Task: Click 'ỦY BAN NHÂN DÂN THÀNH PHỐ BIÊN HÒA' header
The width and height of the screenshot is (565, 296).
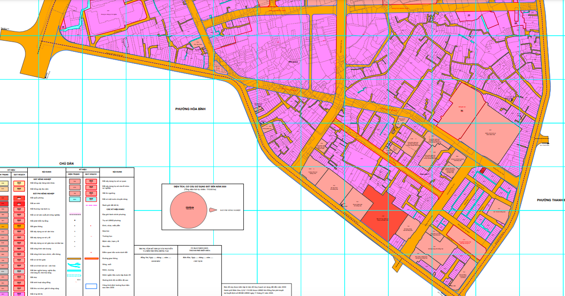Action: tap(199, 250)
